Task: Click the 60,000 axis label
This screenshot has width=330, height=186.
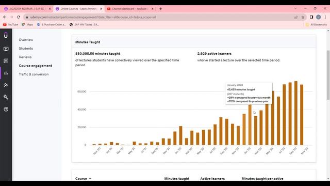Action: [x=81, y=91]
